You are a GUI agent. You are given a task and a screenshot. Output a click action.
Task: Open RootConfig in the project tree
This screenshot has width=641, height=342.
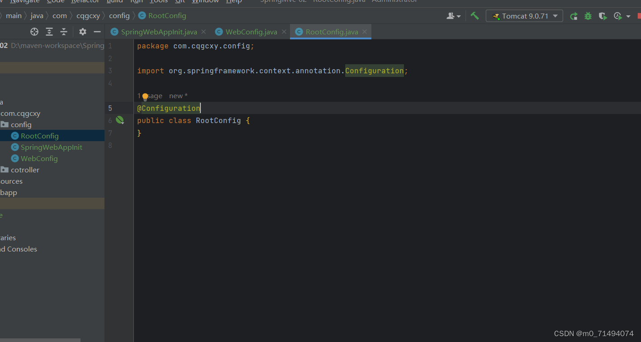coord(40,136)
